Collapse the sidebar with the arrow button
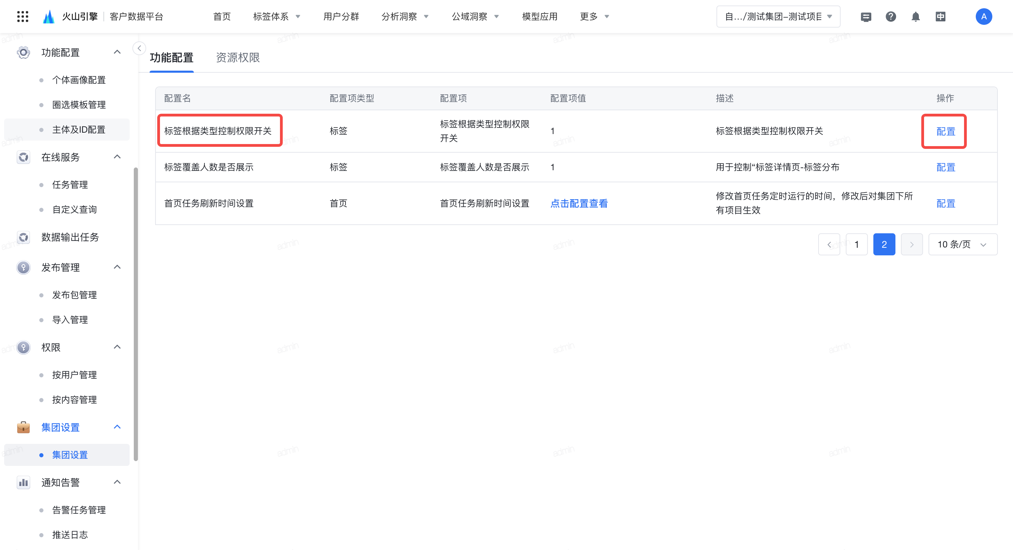This screenshot has height=550, width=1013. (x=139, y=48)
